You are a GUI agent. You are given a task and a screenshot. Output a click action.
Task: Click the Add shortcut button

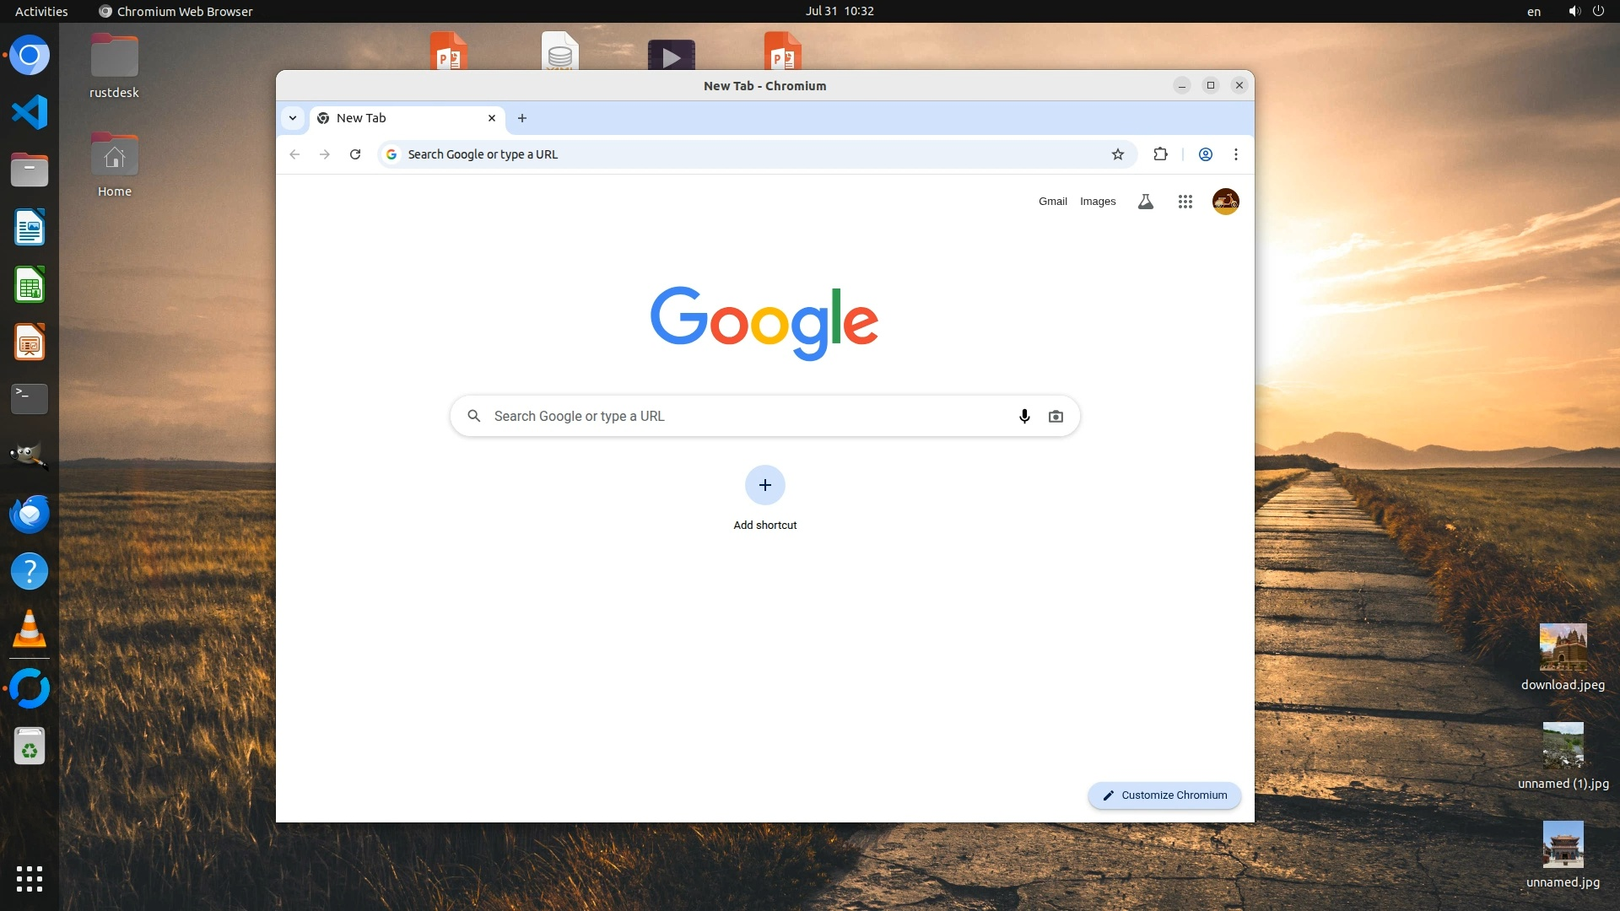pyautogui.click(x=764, y=486)
